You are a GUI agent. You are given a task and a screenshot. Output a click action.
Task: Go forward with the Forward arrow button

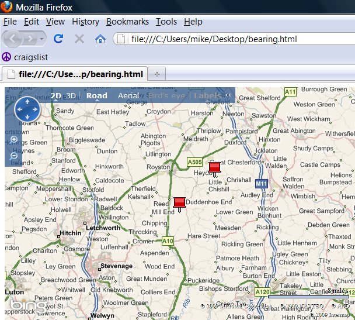(x=30, y=39)
